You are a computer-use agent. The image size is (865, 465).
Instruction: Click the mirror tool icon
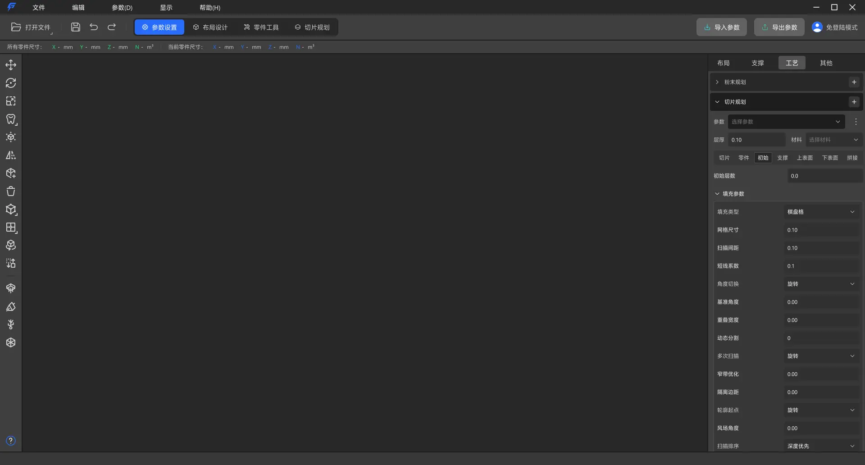click(x=11, y=155)
